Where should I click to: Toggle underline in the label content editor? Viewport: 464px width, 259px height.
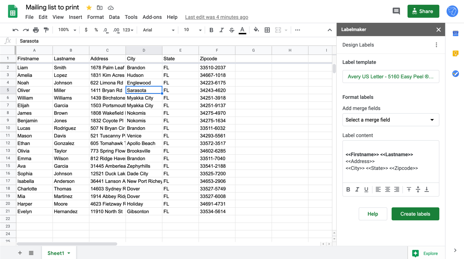(366, 189)
